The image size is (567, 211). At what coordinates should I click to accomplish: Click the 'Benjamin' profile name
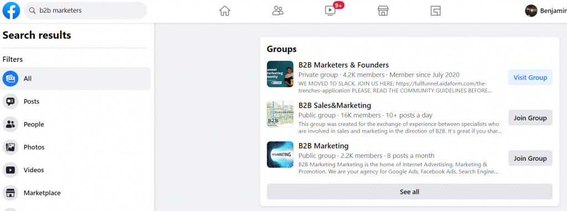pos(553,11)
